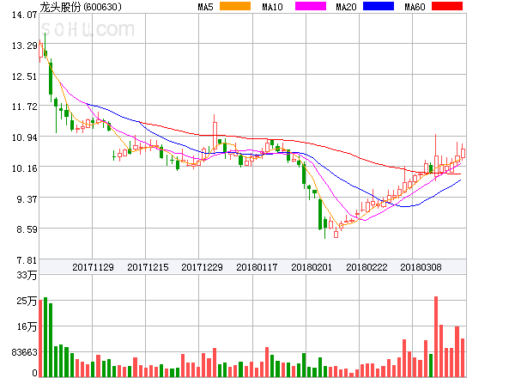
Task: Click the 20180117 date label
Action: [257, 267]
